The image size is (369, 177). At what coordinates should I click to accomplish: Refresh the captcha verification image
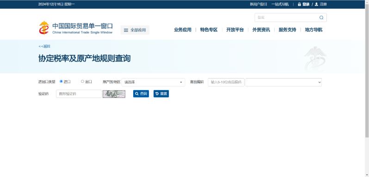tap(114, 94)
